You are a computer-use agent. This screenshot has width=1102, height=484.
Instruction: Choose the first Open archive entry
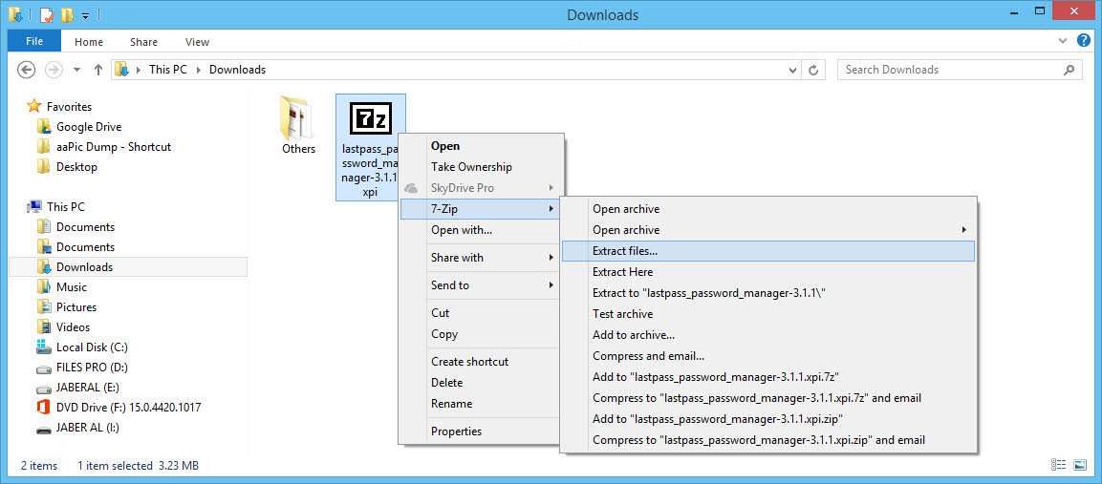(768, 209)
